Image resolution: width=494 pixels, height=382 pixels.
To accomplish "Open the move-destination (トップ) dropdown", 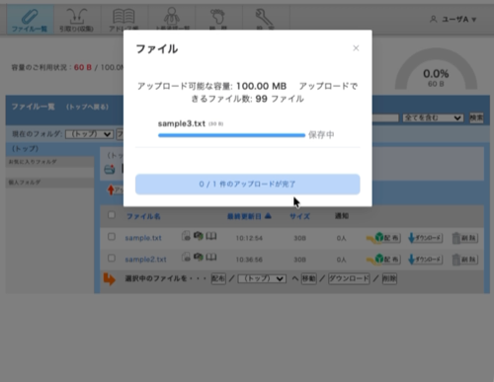I will (262, 278).
